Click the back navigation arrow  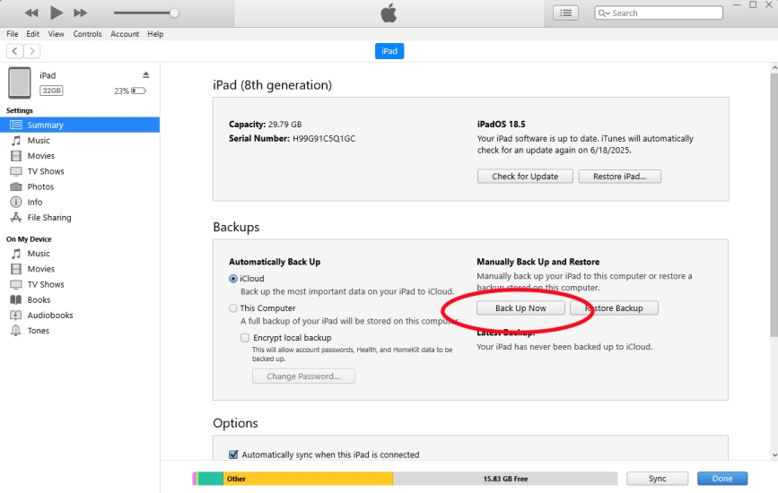[x=14, y=51]
